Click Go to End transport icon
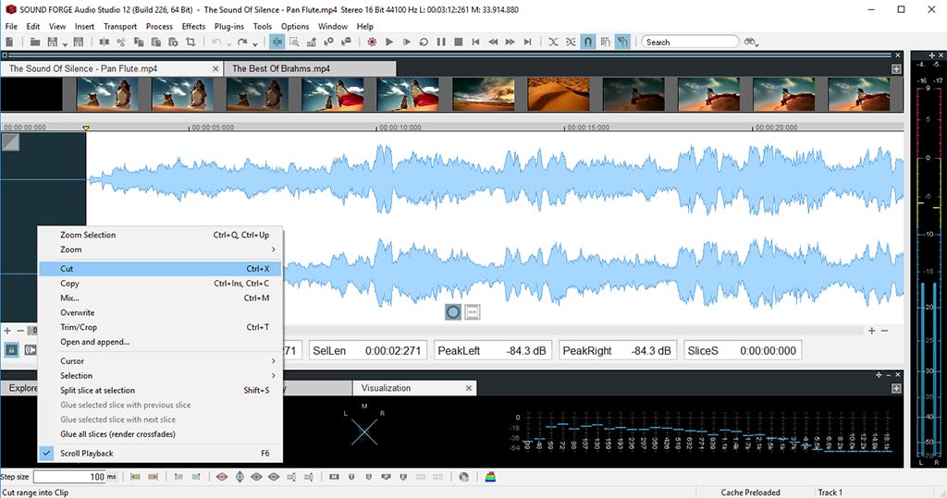The width and height of the screenshot is (947, 498). pyautogui.click(x=528, y=42)
